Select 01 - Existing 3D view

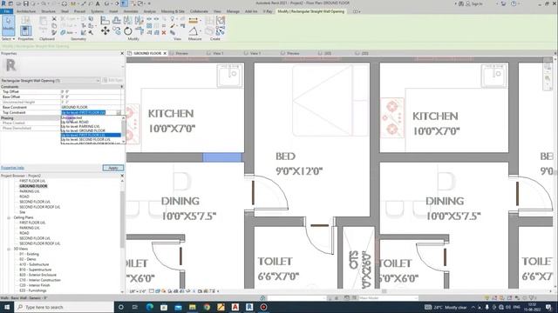click(29, 254)
